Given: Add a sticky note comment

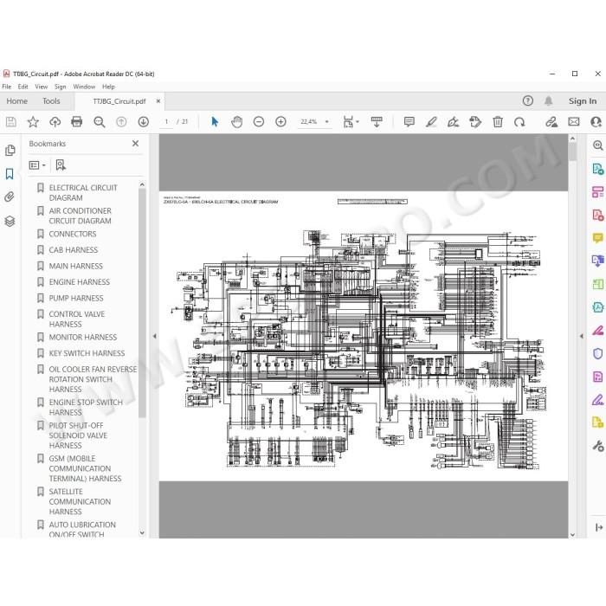Looking at the screenshot, I should [409, 122].
